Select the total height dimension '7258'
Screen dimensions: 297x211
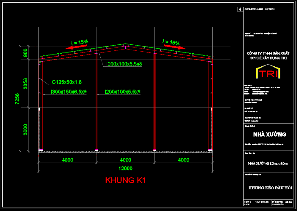(x=17, y=99)
